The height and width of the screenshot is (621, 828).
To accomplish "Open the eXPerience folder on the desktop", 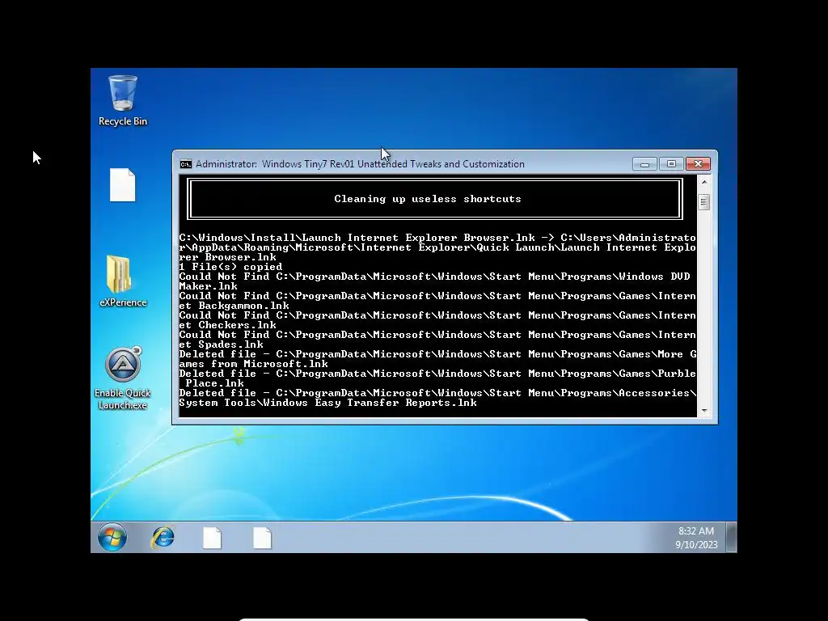I will tap(123, 281).
